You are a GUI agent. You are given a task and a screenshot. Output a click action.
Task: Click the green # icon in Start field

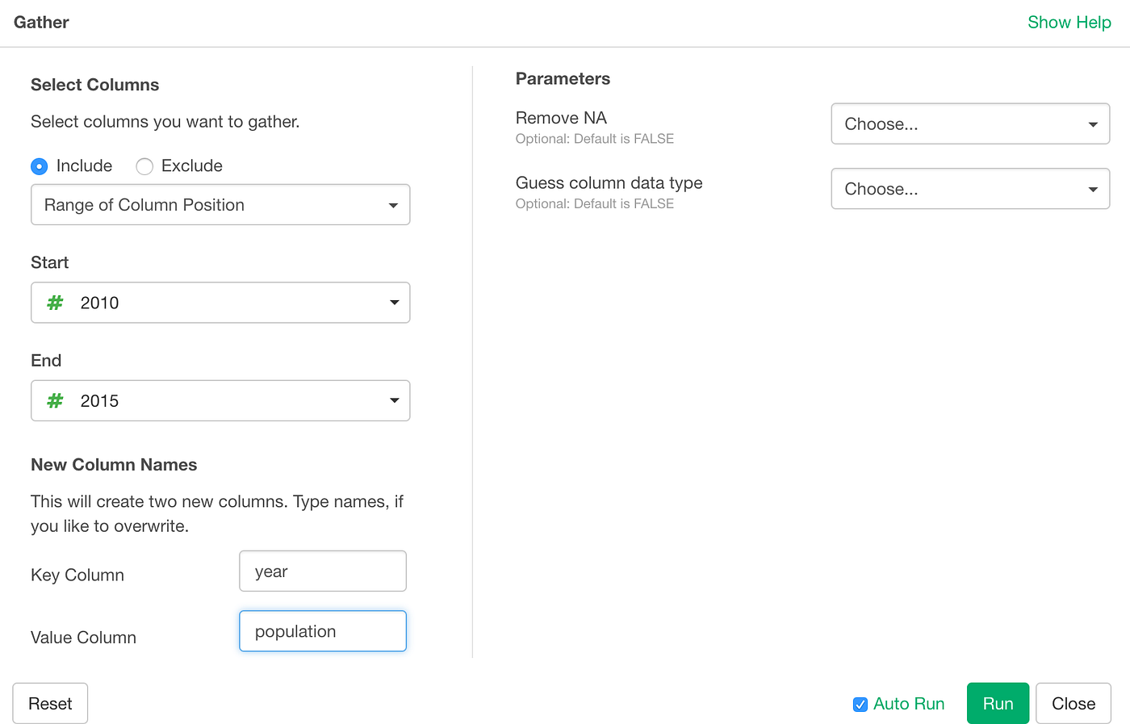coord(54,302)
